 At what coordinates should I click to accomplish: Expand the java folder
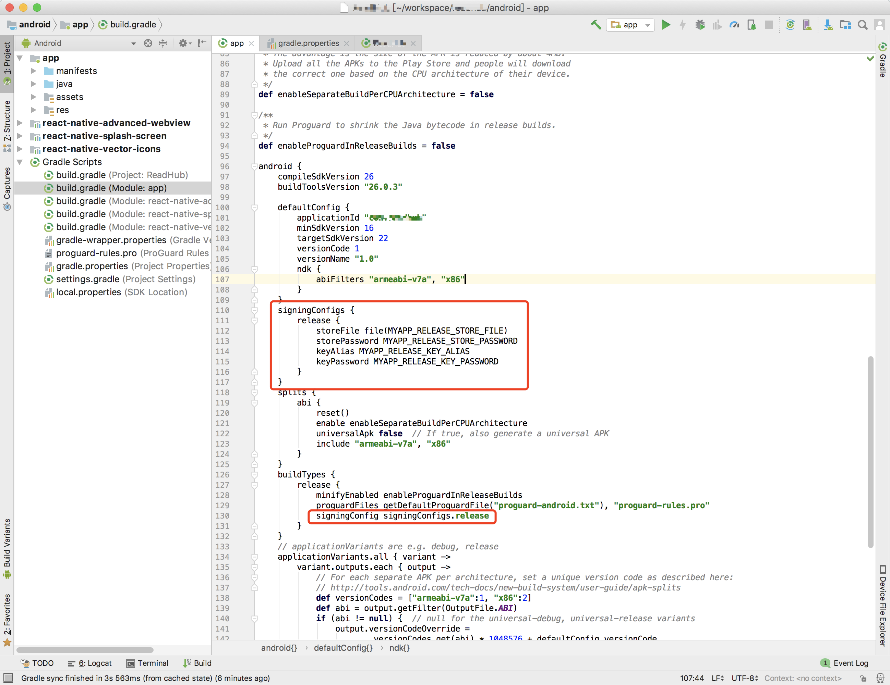33,84
